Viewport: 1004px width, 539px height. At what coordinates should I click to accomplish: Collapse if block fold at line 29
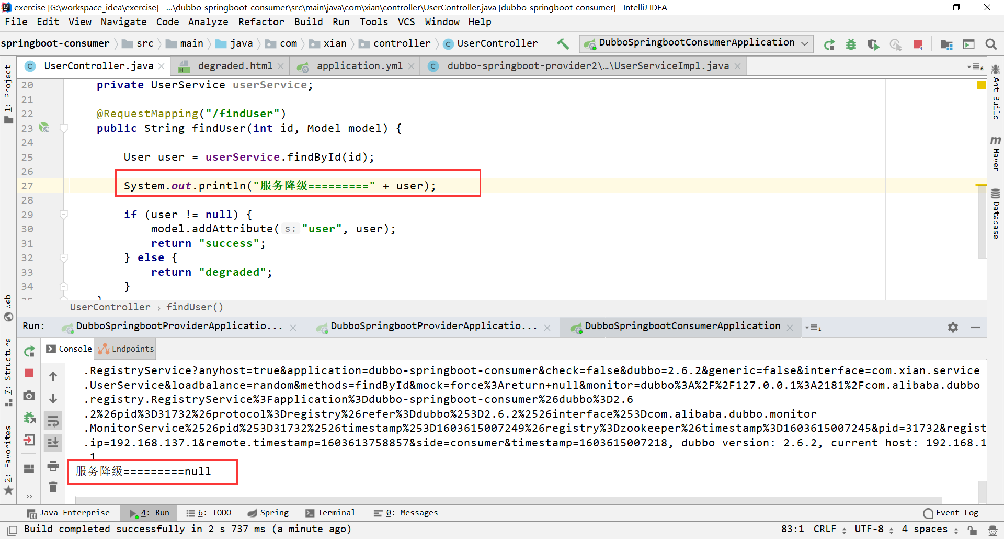tap(64, 214)
